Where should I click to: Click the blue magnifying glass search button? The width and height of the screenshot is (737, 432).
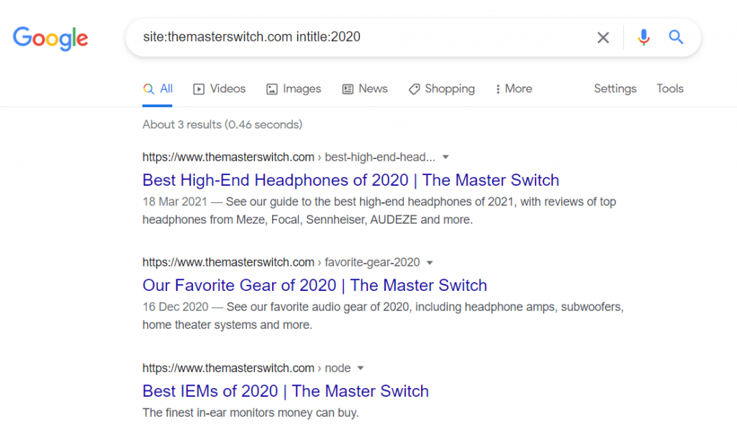tap(676, 37)
